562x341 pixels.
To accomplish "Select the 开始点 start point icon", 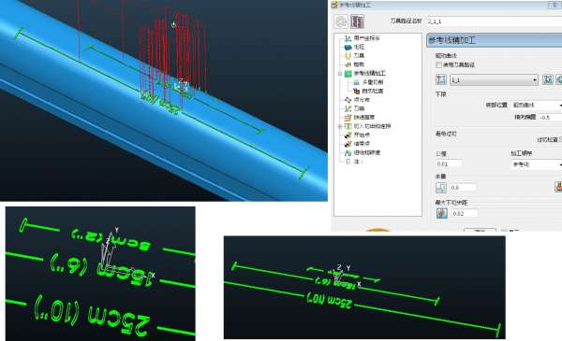I will point(348,135).
